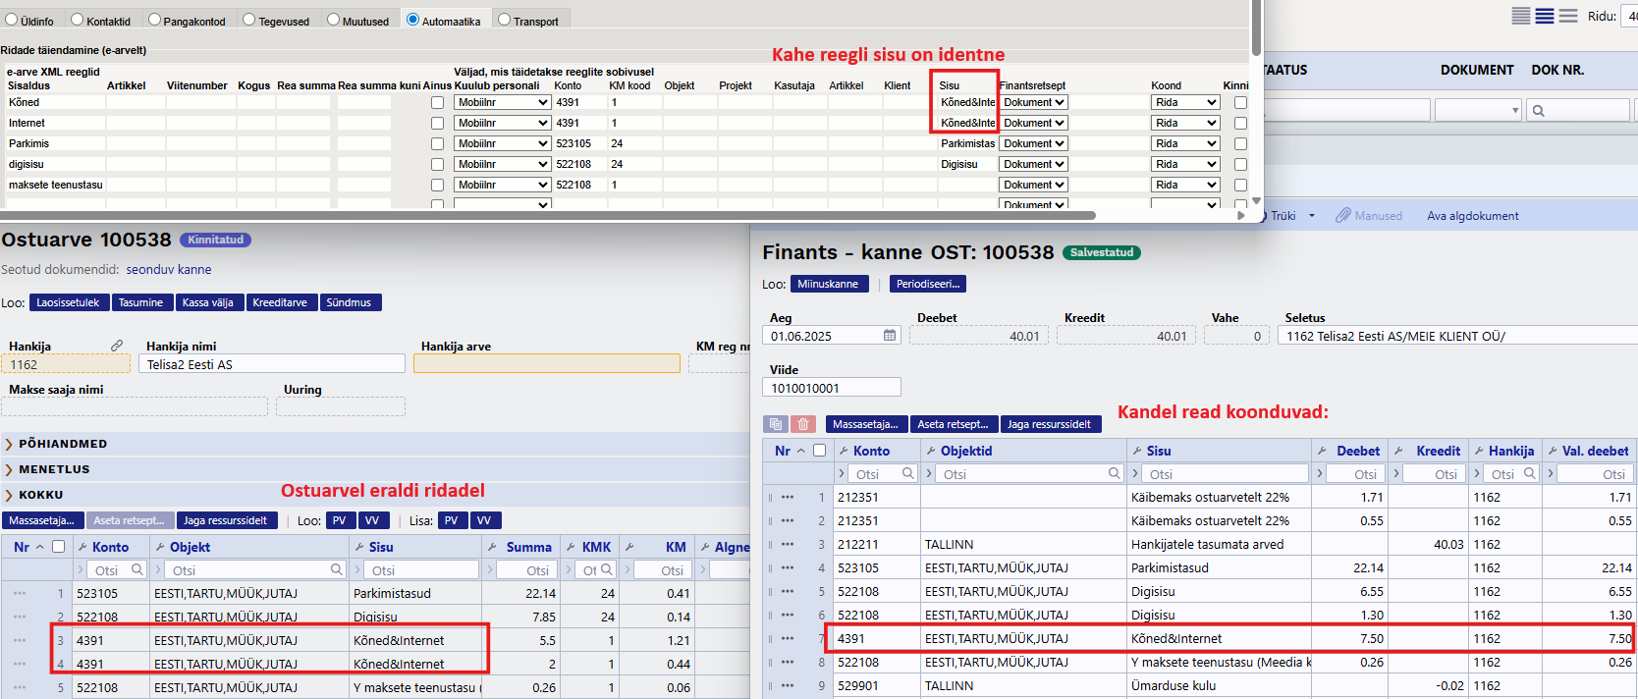Tick the Kinni checkbox in the Kõned row
Screen dimensions: 1638x699
[1240, 102]
